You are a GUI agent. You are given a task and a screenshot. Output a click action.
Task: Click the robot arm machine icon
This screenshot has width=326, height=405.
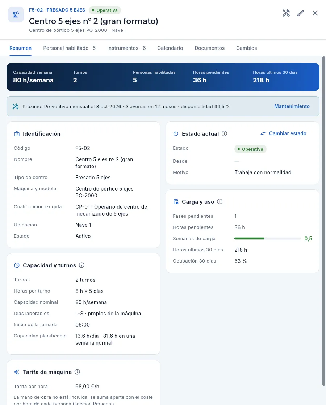(16, 14)
